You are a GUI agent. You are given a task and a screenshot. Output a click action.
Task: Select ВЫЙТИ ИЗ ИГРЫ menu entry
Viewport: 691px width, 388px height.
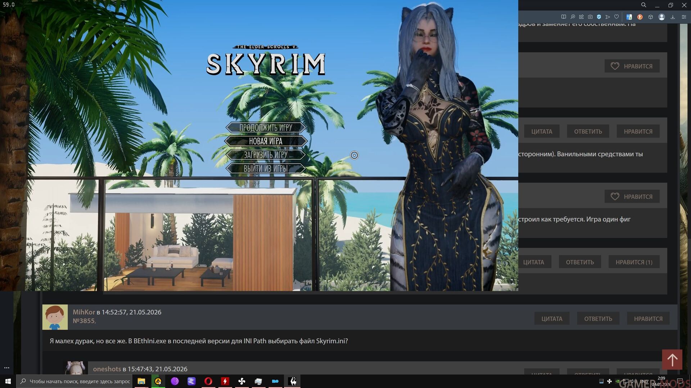pos(266,168)
